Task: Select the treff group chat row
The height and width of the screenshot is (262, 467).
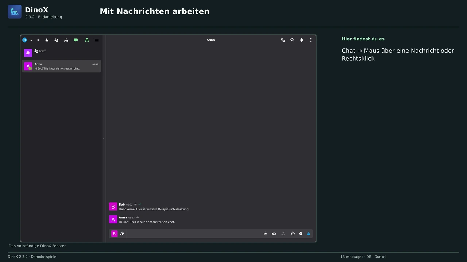Action: 61,53
